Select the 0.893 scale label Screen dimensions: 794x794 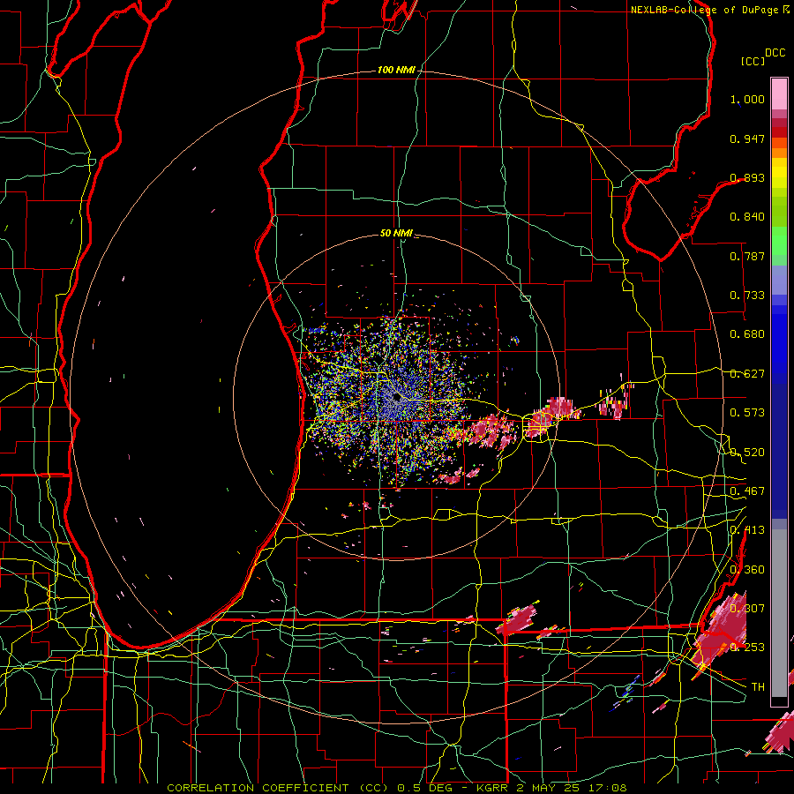[747, 177]
